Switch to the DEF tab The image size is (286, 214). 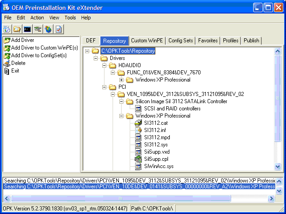click(91, 41)
